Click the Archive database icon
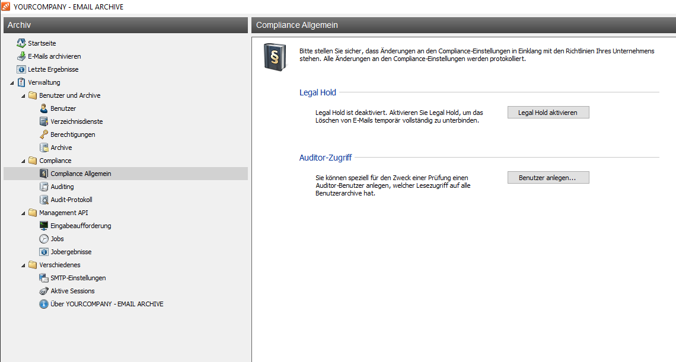The width and height of the screenshot is (676, 362). 44,148
